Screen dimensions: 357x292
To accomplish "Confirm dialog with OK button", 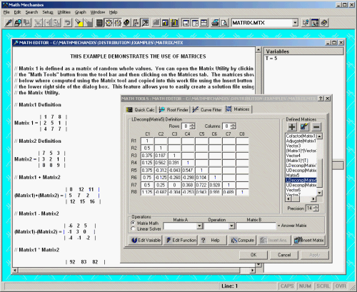I will 253,255.
